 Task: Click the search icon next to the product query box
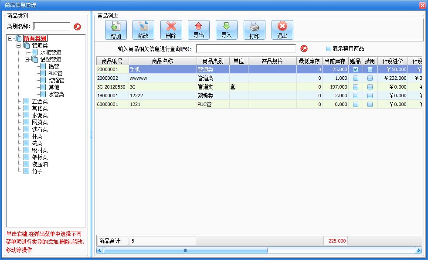point(304,48)
